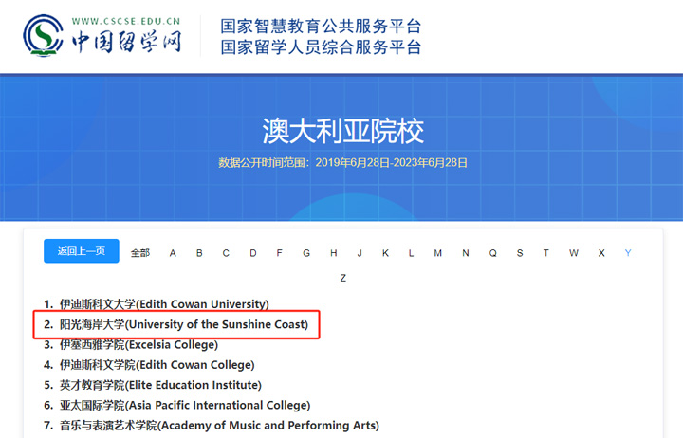Filter universities by letter F
This screenshot has height=438, width=683.
click(279, 253)
